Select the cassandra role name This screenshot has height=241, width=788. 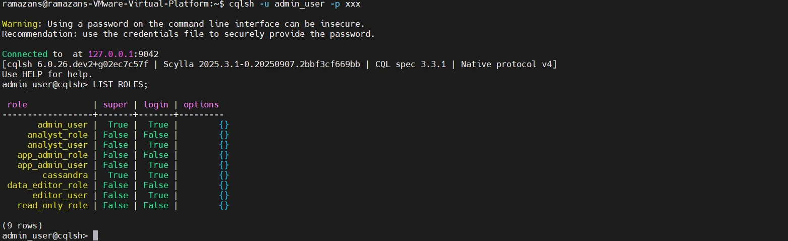tap(65, 175)
